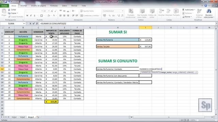This screenshot has height=122, width=218.
Task: Switch to Diseño de página tab
Action: (x=38, y=6)
